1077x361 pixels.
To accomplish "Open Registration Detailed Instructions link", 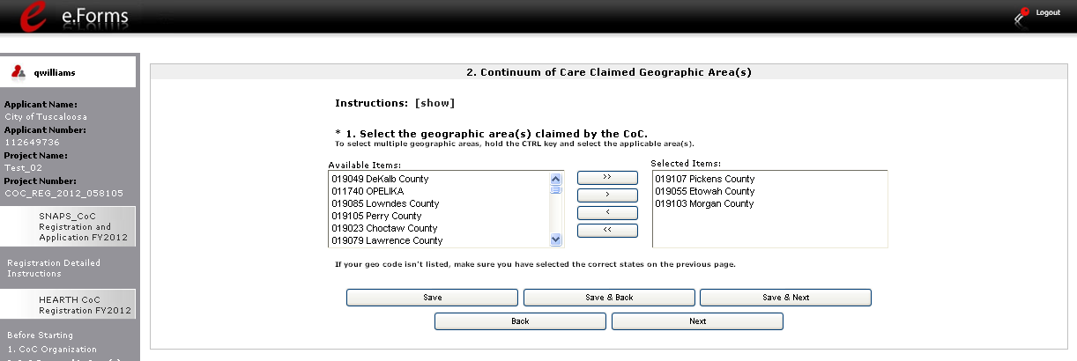I will tap(54, 268).
